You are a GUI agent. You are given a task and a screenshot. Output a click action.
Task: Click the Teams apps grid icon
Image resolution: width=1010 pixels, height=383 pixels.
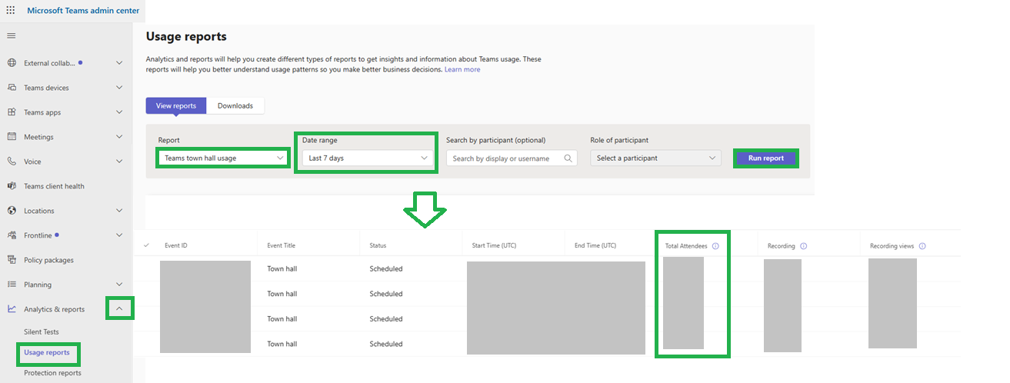pos(12,112)
